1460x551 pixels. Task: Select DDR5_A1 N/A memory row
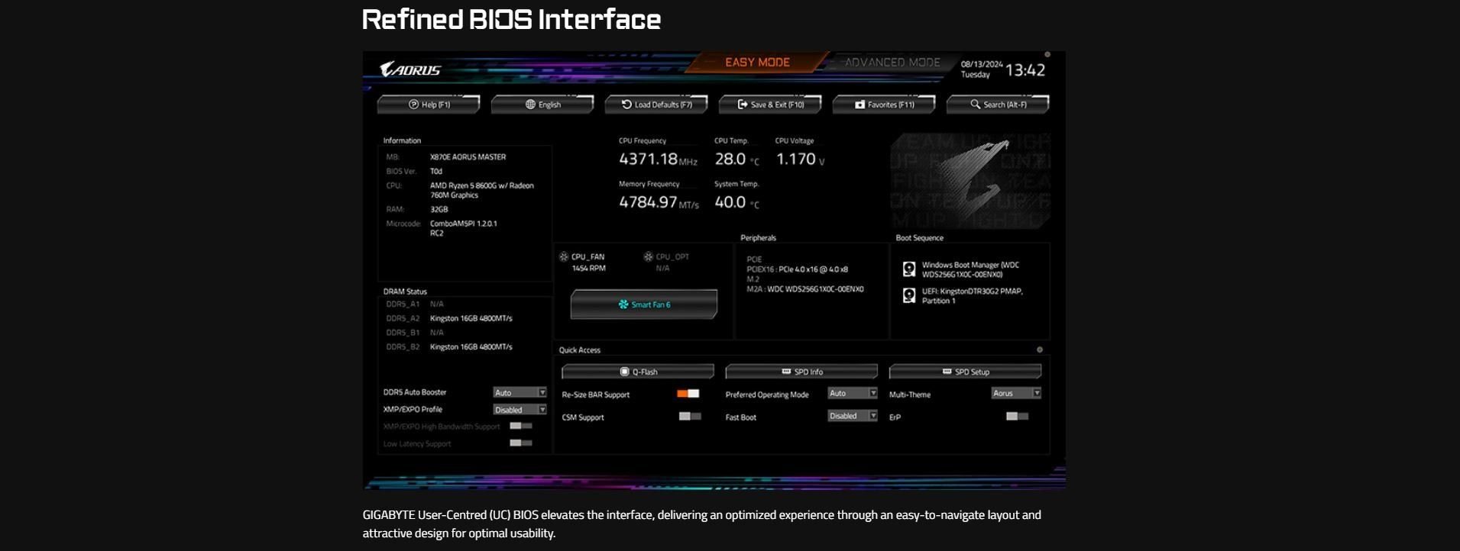[415, 304]
